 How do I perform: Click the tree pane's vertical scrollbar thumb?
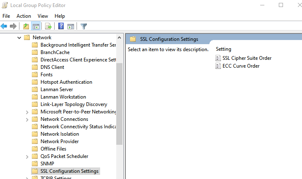[119, 104]
